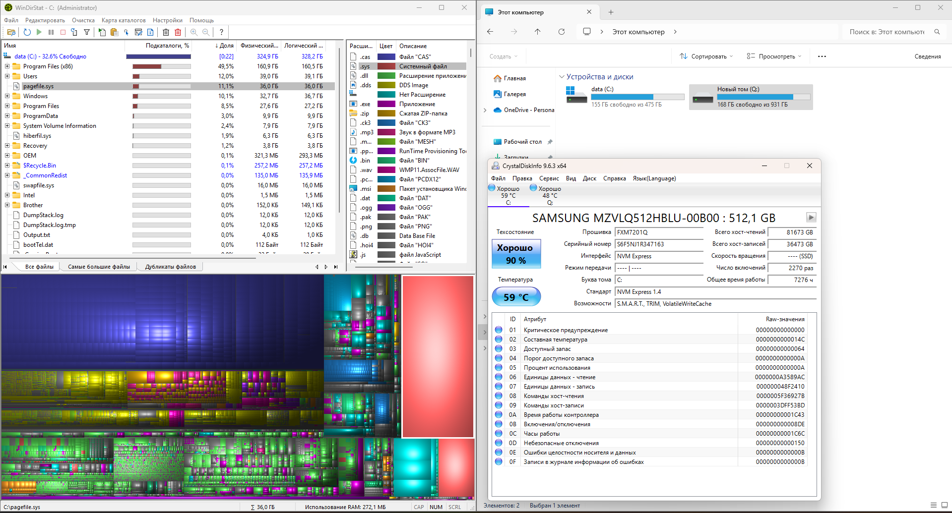Viewport: 952px width, 513px height.
Task: Click the Хорошо 90 % health status button
Action: [516, 254]
